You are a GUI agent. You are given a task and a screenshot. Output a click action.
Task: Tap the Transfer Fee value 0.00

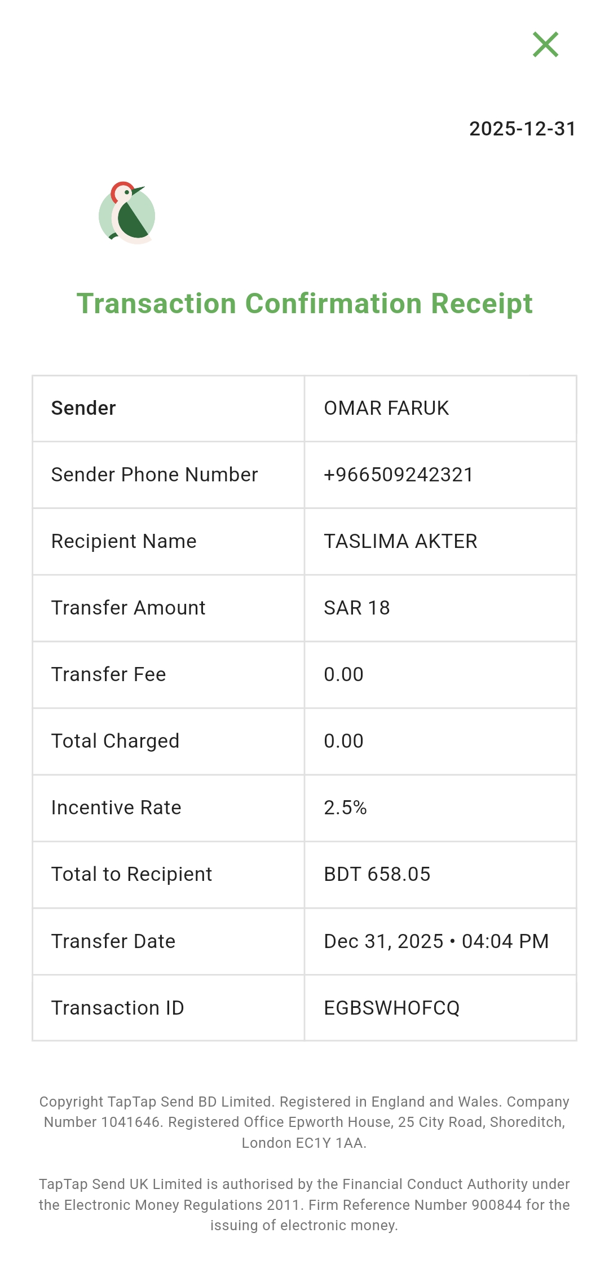[x=343, y=674]
